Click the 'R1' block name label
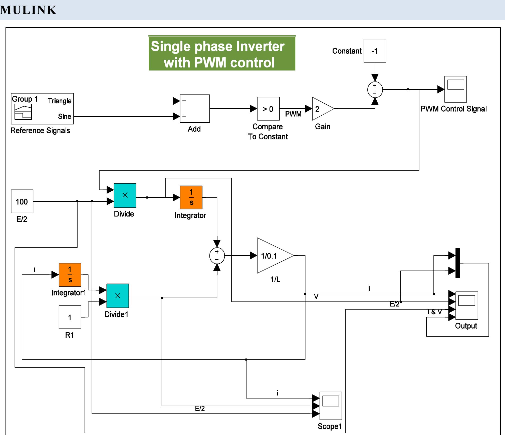The height and width of the screenshot is (435, 505). point(70,335)
